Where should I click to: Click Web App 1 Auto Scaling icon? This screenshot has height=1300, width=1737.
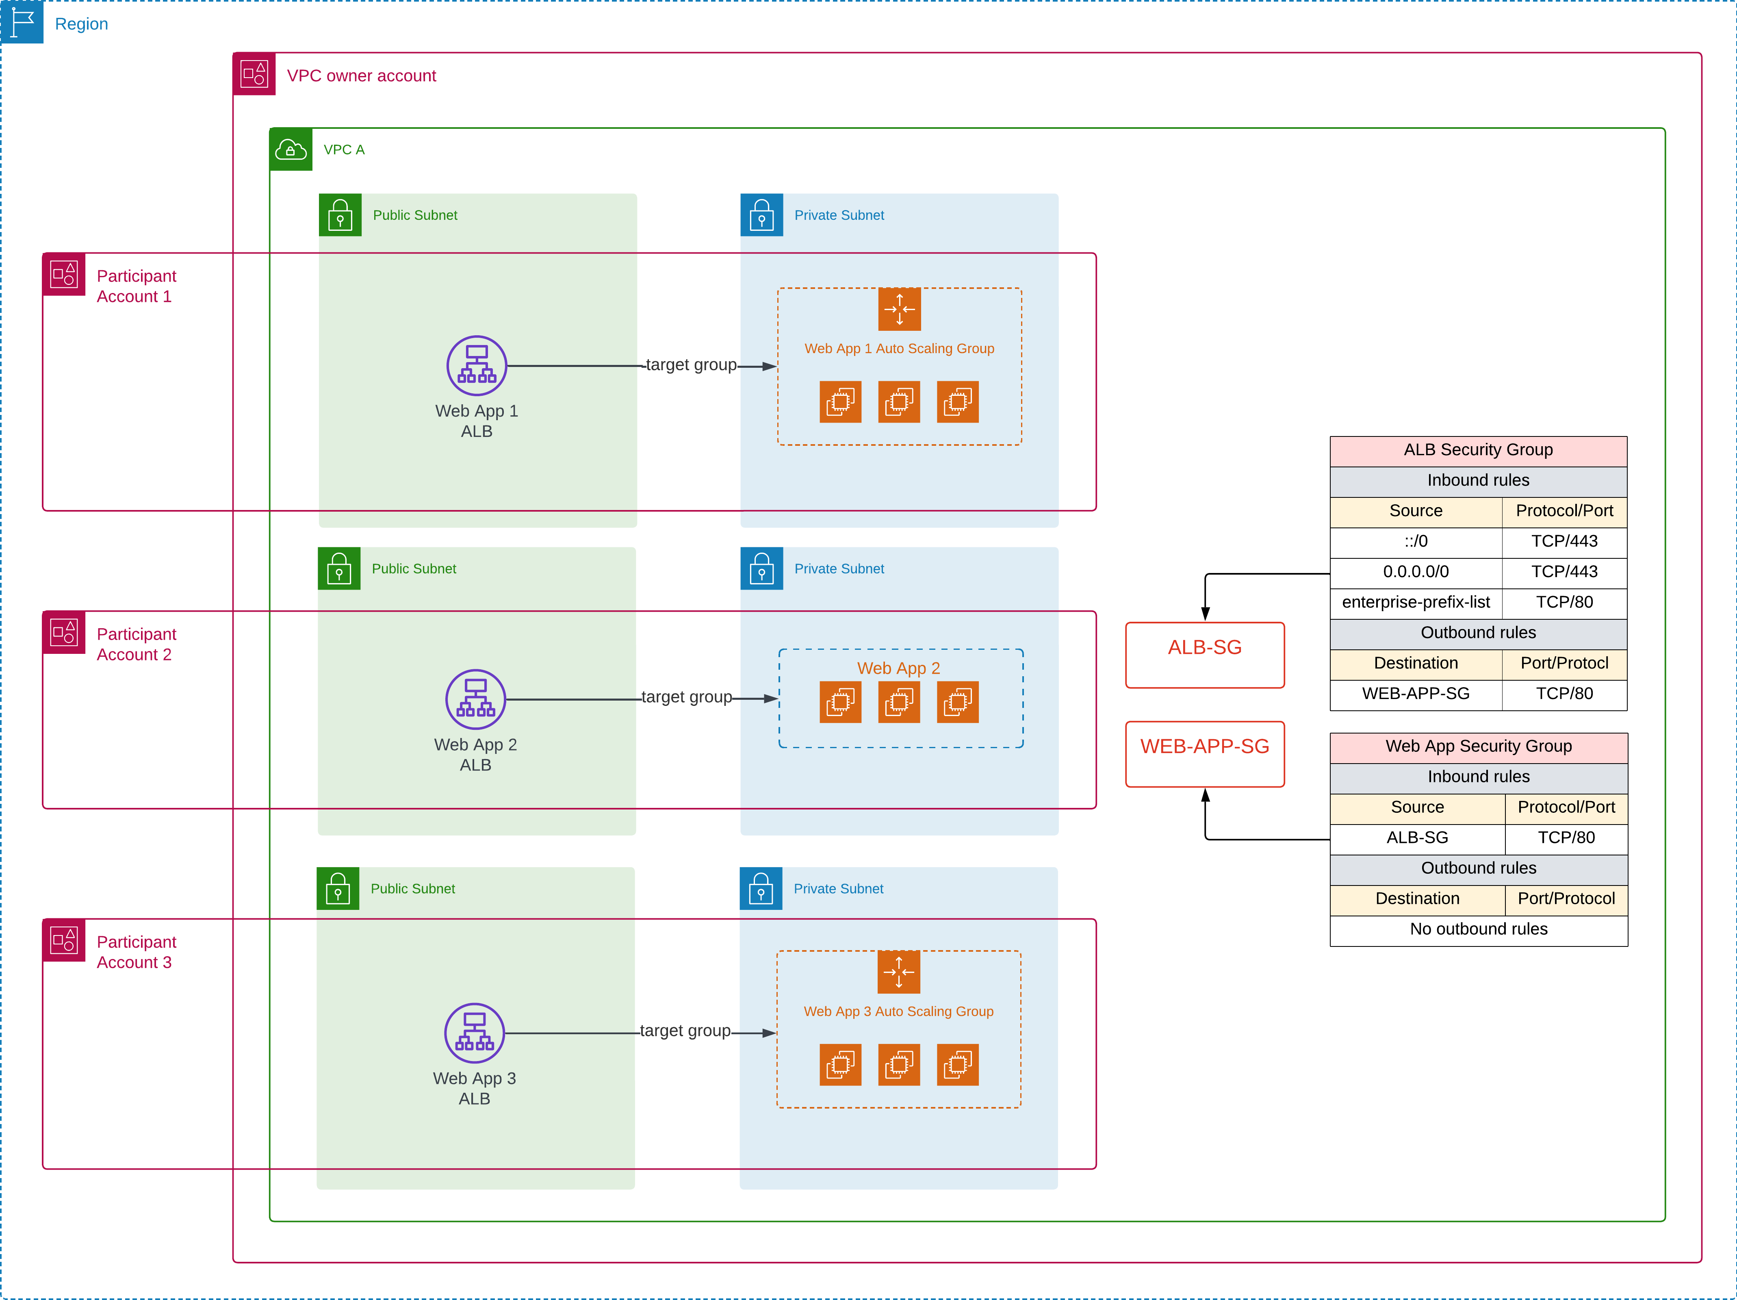899,309
